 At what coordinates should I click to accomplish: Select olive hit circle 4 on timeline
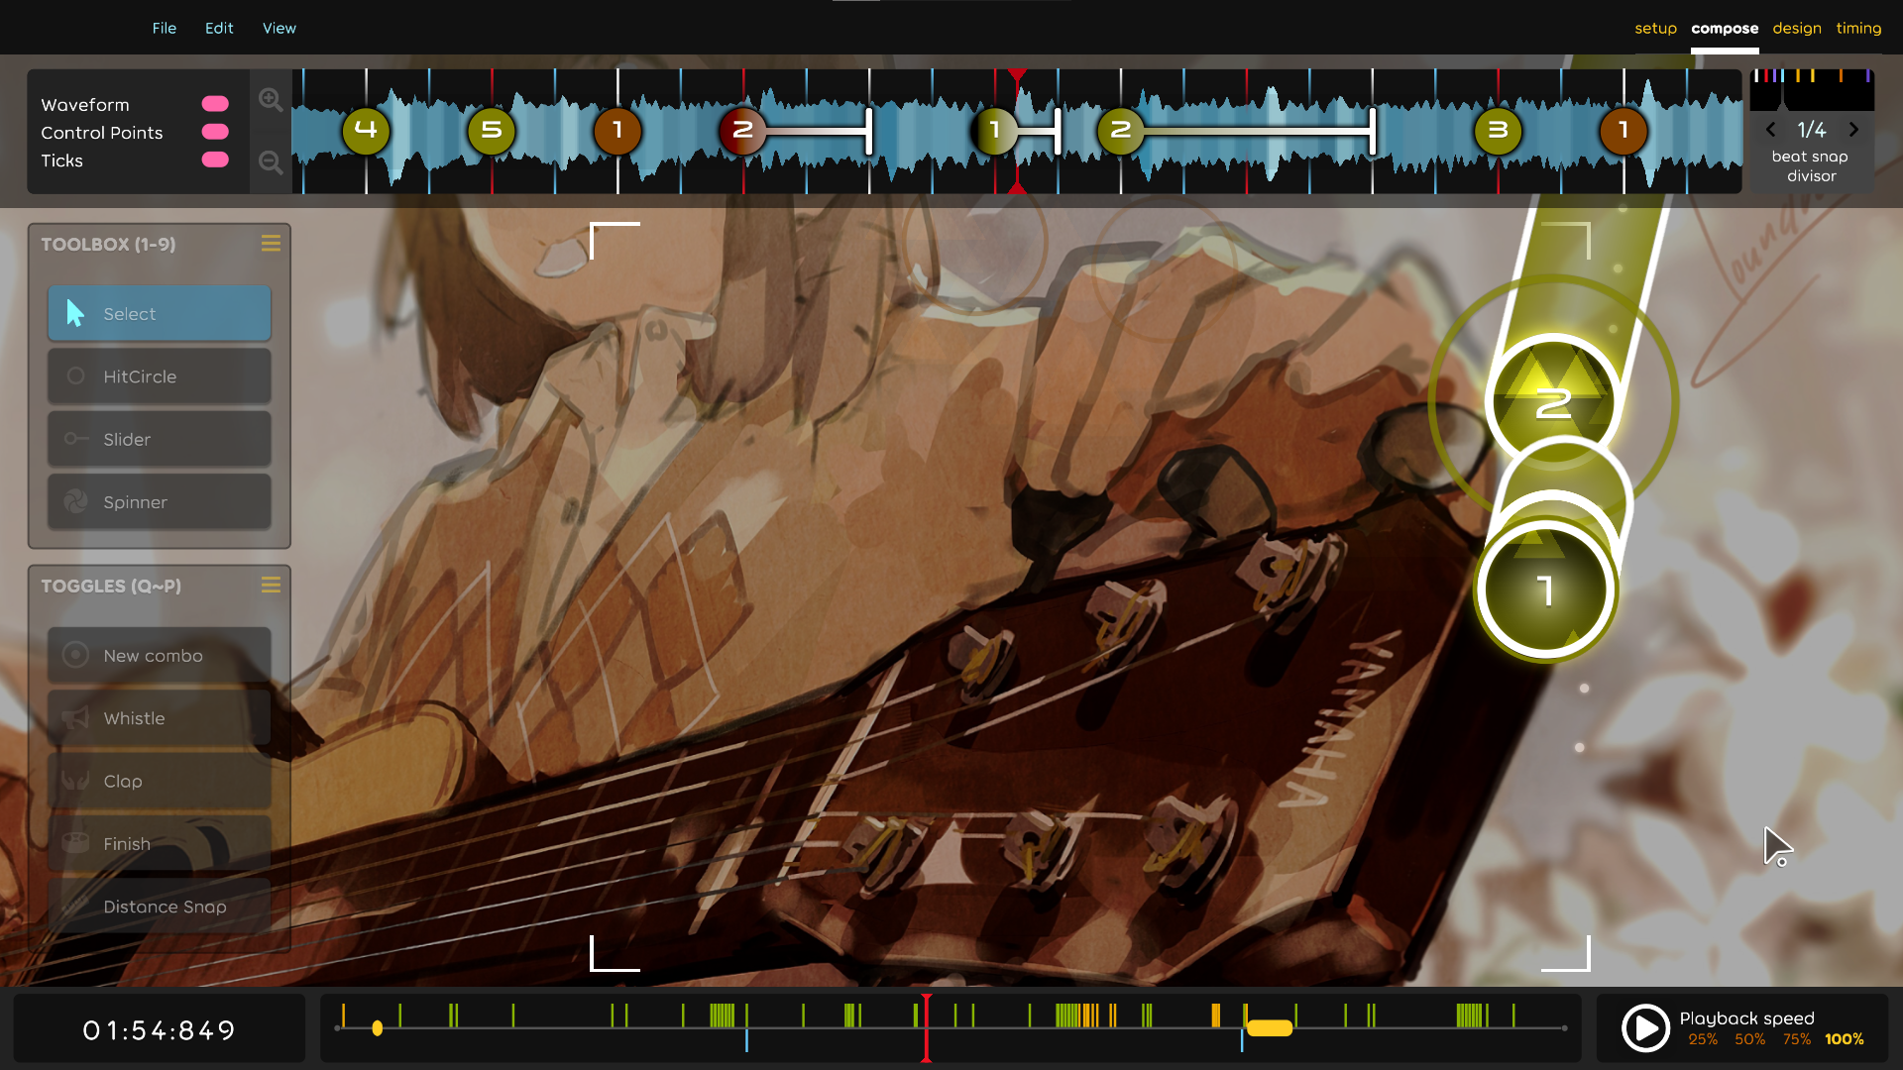(366, 130)
